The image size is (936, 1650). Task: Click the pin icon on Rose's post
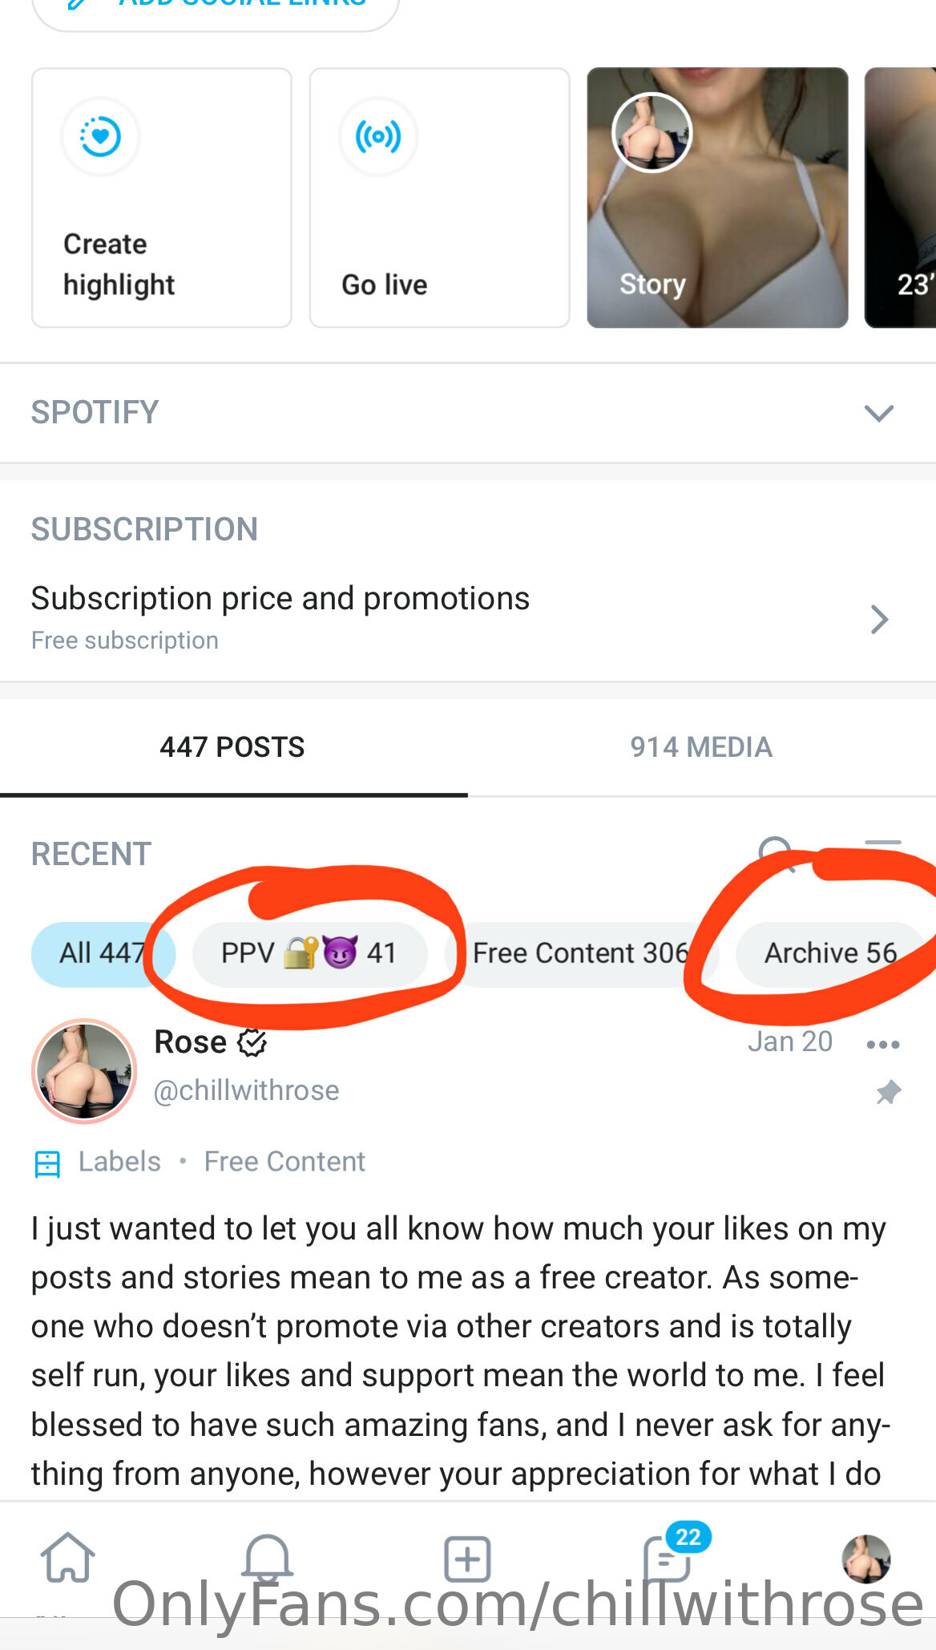click(x=888, y=1092)
